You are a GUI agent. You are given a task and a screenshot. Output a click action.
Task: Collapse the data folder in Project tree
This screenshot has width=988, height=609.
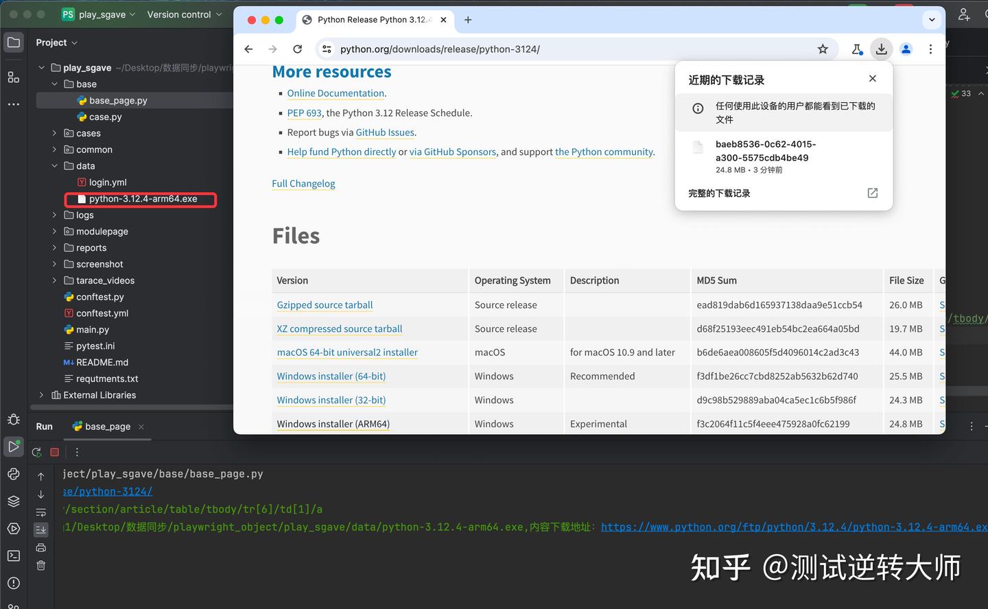54,165
